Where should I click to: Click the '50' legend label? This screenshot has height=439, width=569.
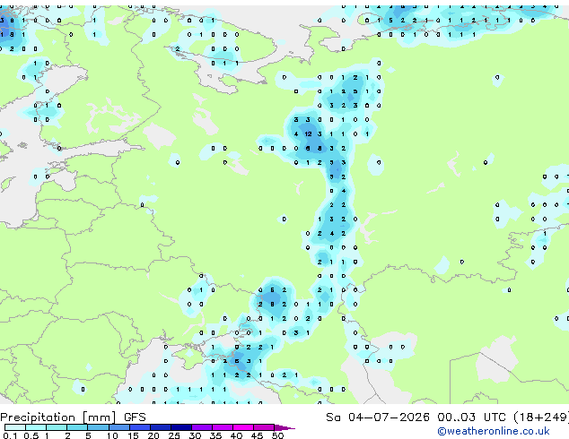tap(277, 435)
